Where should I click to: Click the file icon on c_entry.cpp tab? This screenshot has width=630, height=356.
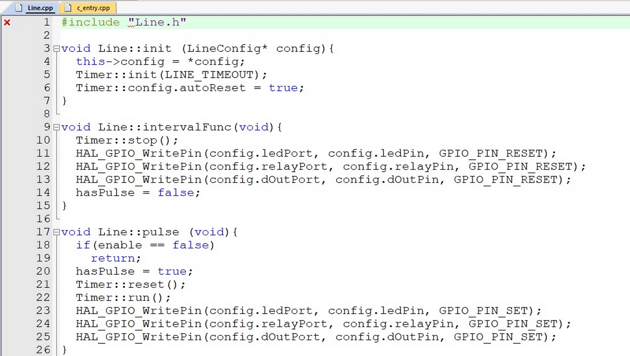67,8
